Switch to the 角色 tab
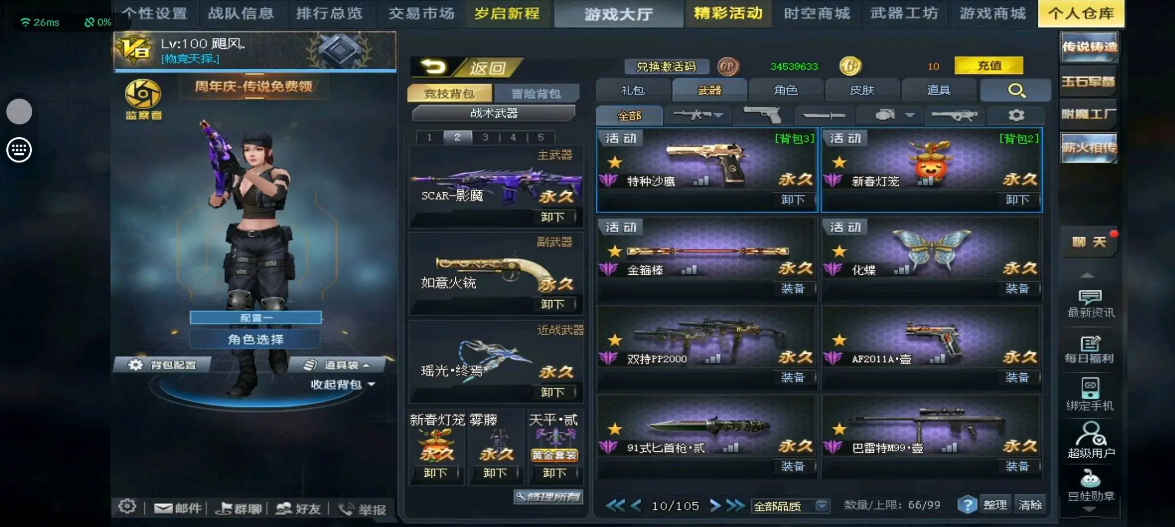 (786, 90)
